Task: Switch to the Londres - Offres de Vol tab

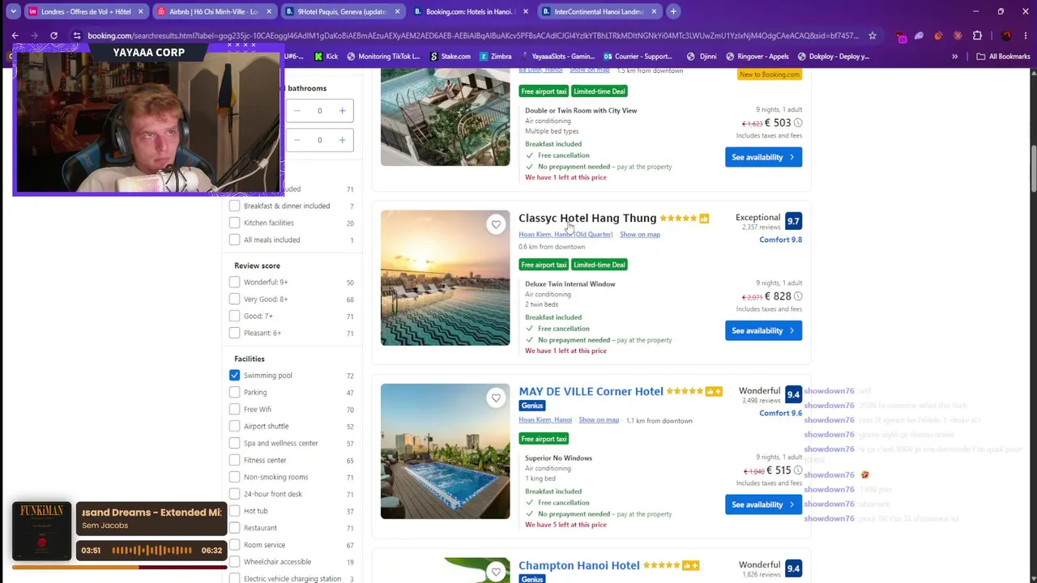Action: [x=85, y=11]
